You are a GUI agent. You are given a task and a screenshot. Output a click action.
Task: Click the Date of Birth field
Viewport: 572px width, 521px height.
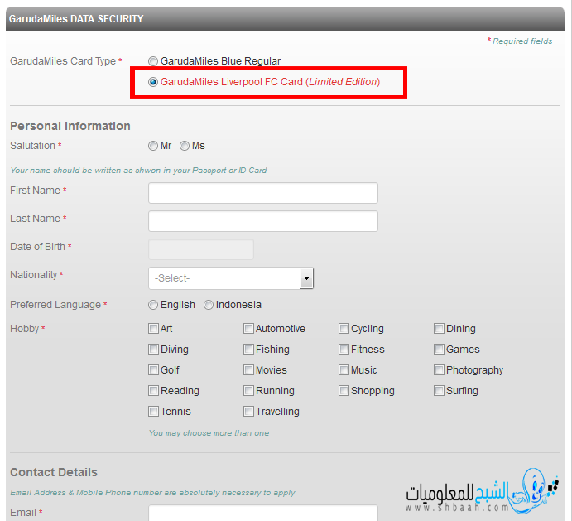pyautogui.click(x=201, y=249)
